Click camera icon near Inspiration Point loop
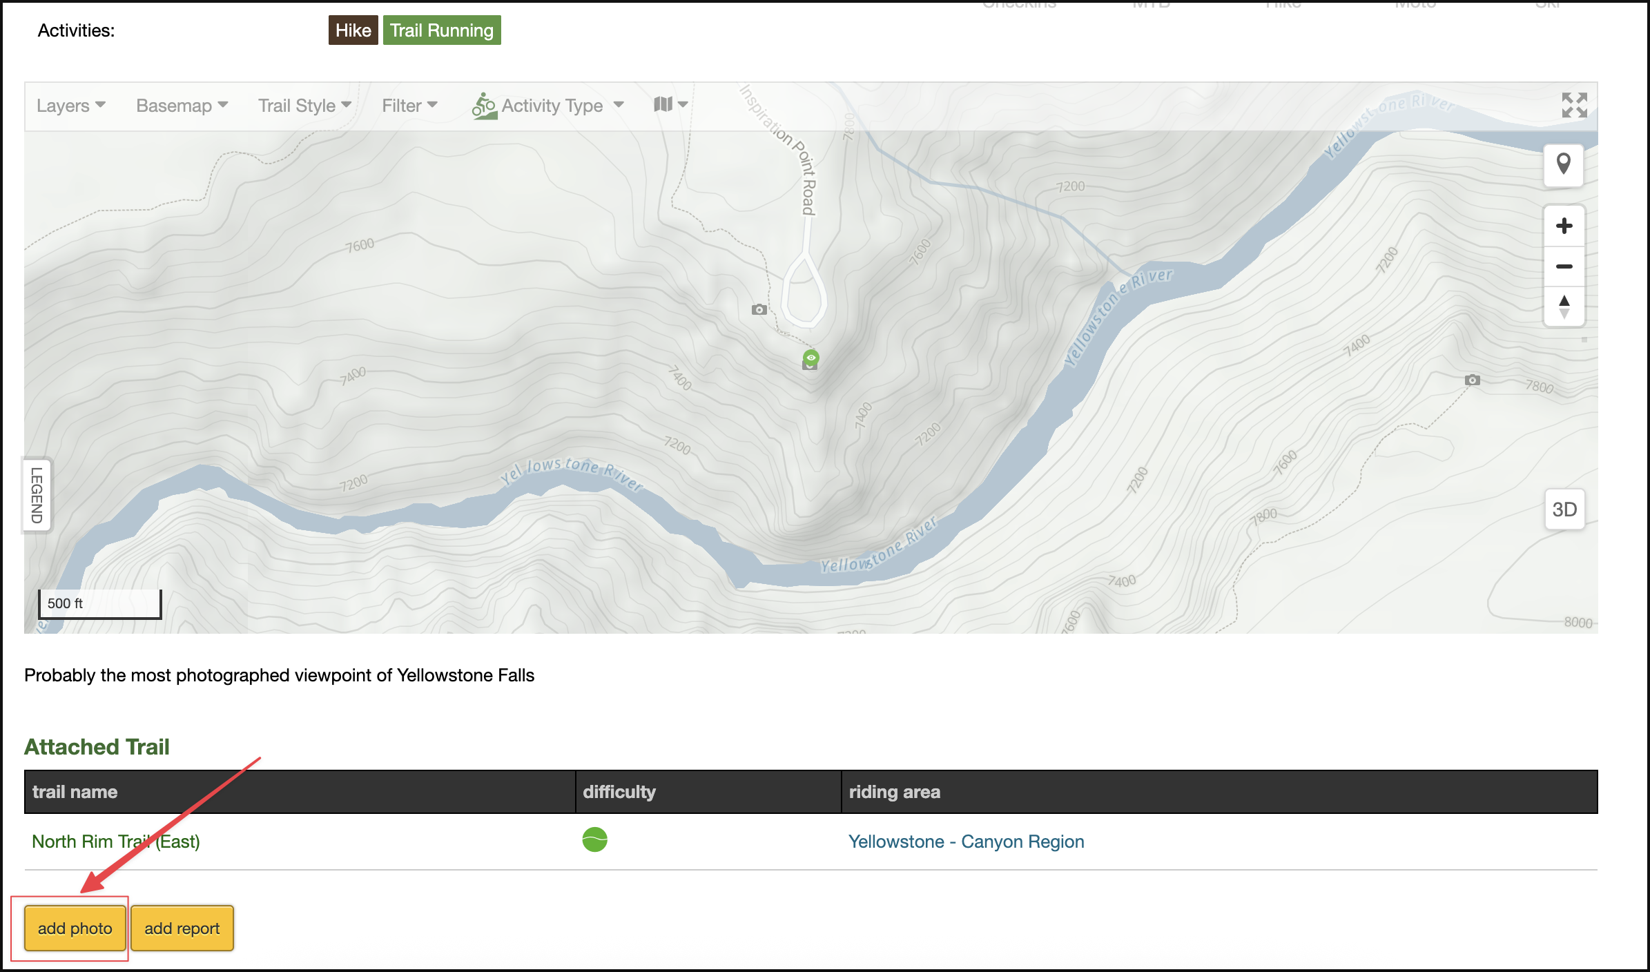Viewport: 1650px width, 972px height. [x=759, y=309]
